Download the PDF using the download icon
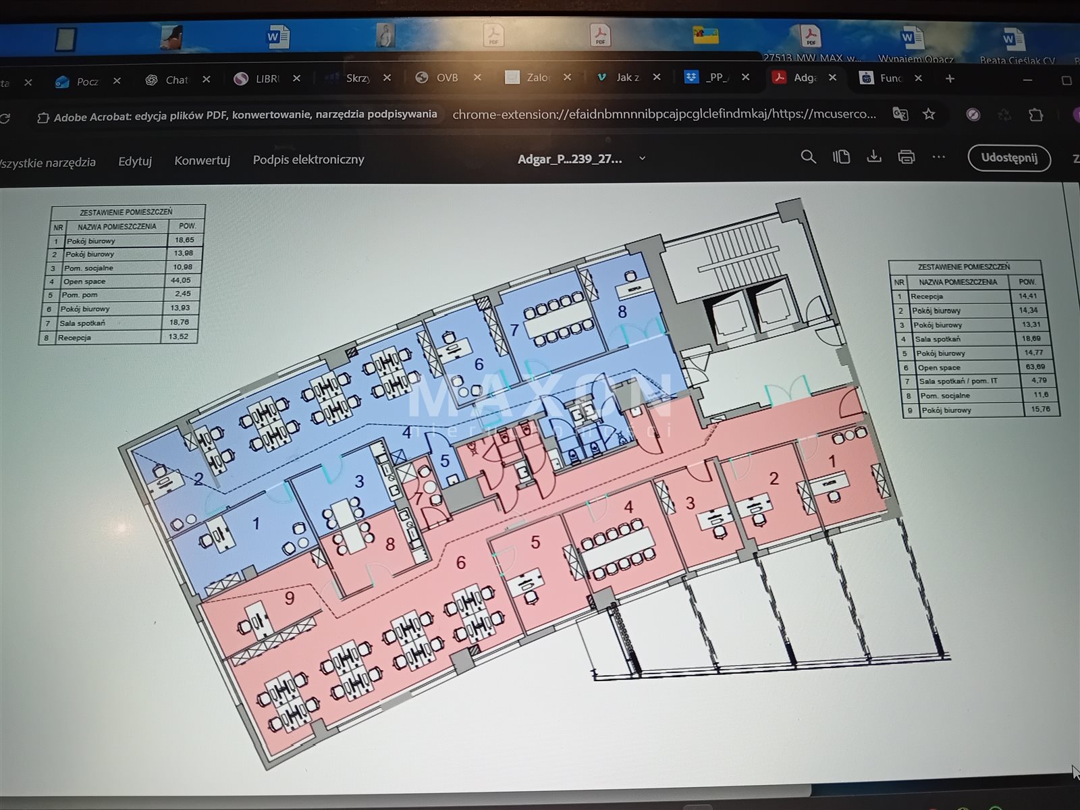The image size is (1080, 810). (874, 157)
